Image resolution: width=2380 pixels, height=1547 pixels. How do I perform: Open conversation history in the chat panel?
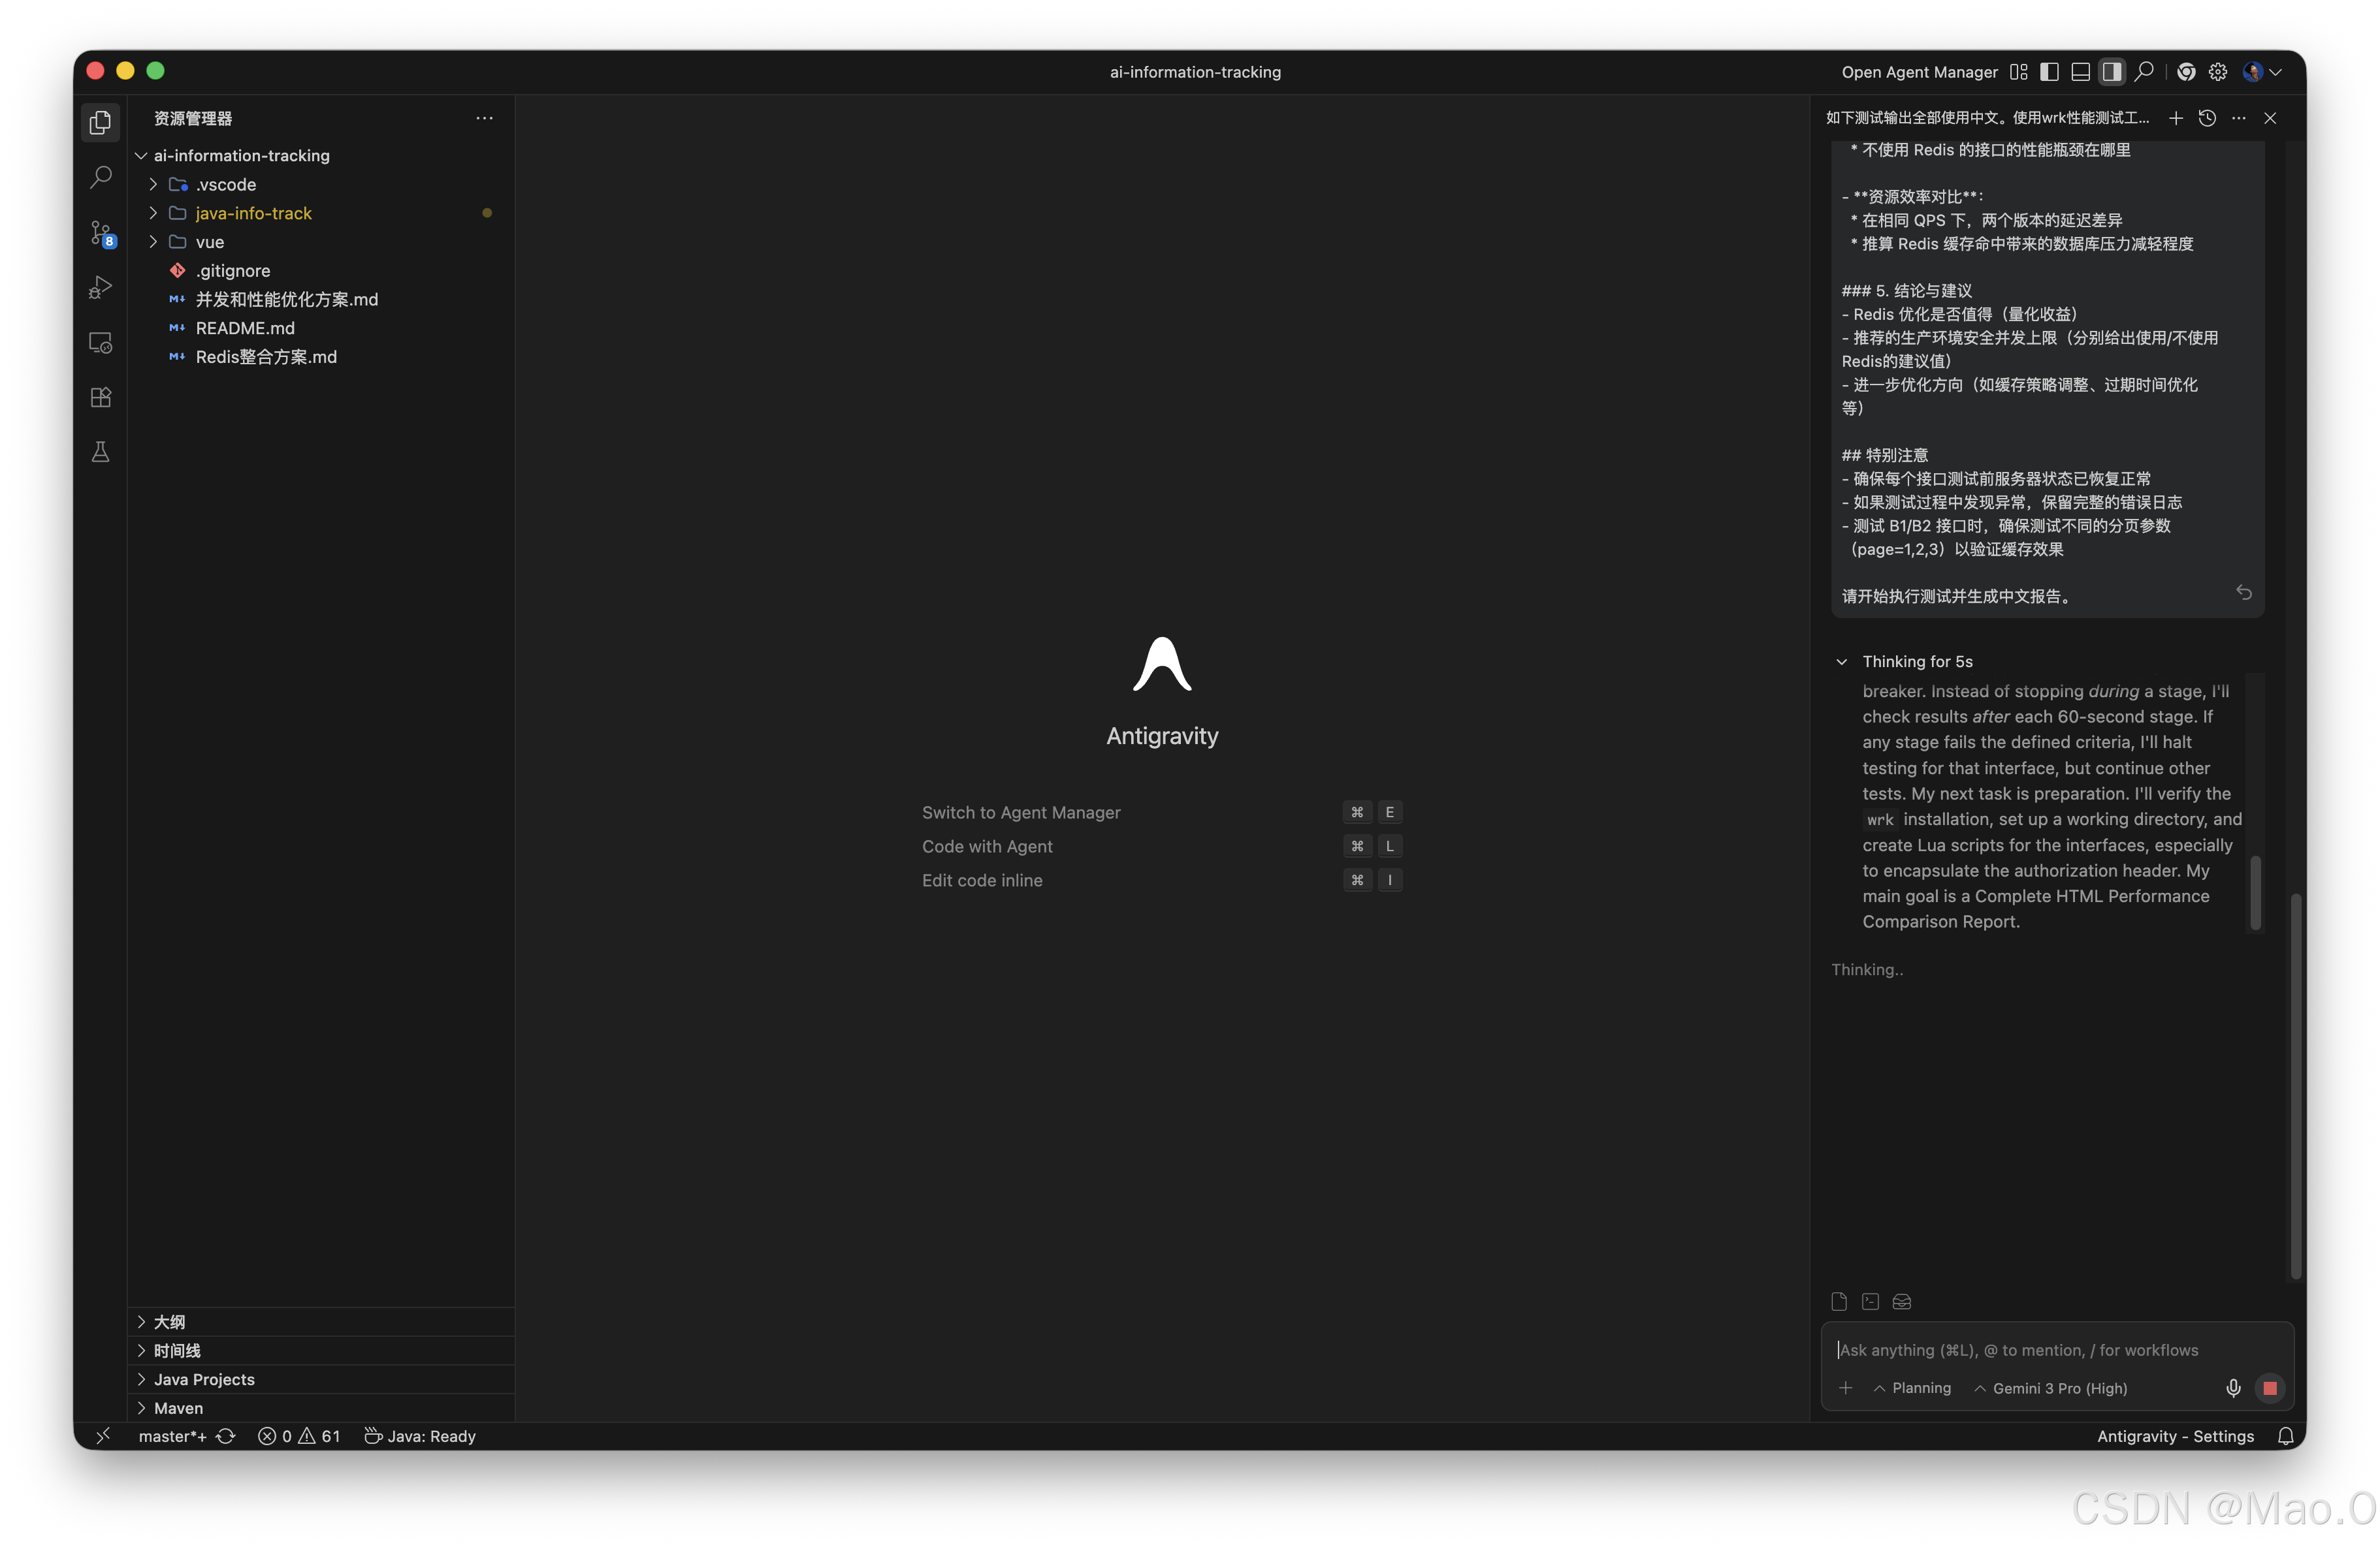pos(2207,118)
